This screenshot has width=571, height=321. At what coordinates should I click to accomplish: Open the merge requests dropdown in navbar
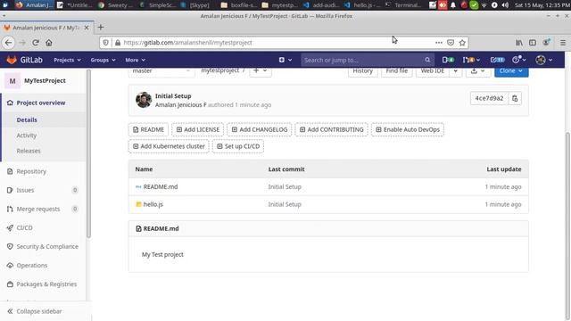[x=471, y=60]
